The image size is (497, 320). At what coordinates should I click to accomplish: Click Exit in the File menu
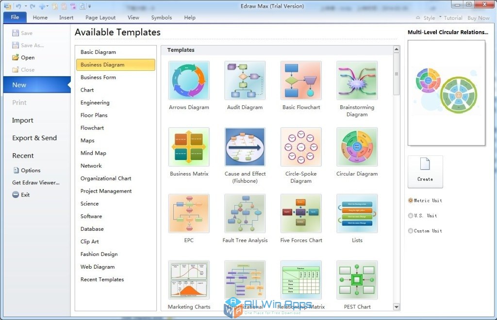click(21, 194)
